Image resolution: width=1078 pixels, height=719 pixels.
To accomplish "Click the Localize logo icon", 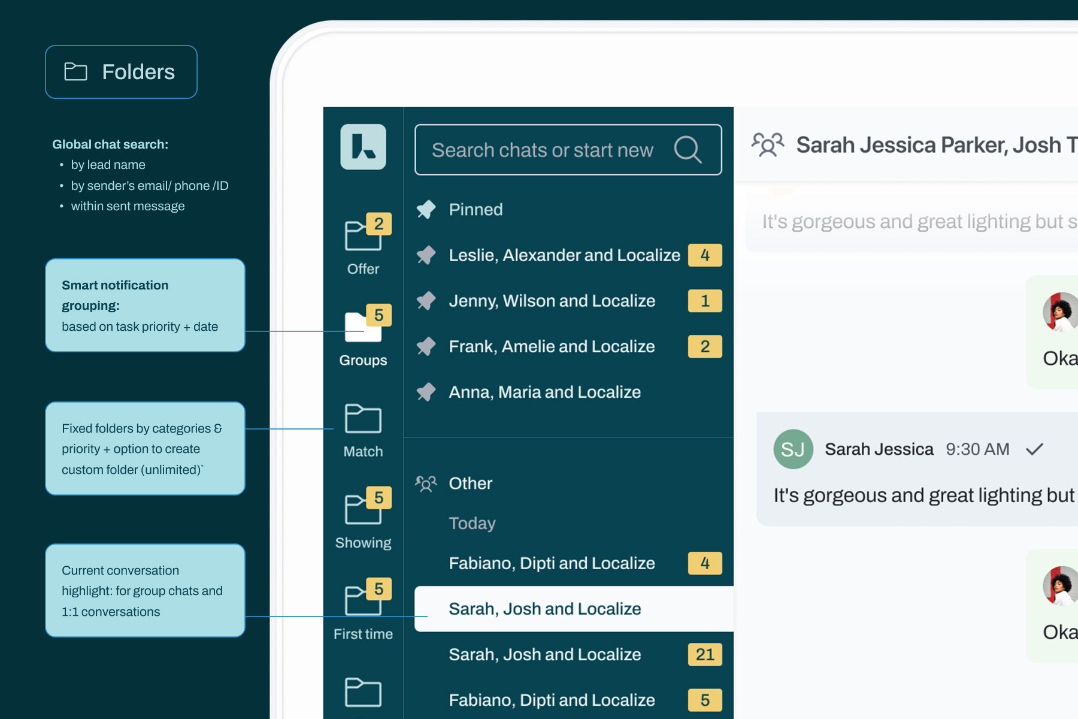I will (x=363, y=147).
